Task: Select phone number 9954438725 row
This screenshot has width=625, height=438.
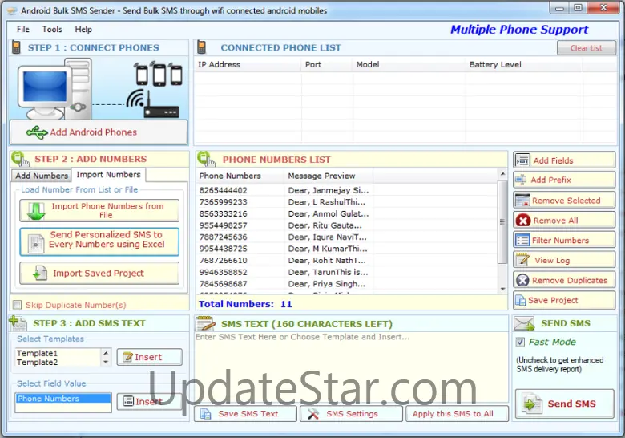Action: pos(224,249)
